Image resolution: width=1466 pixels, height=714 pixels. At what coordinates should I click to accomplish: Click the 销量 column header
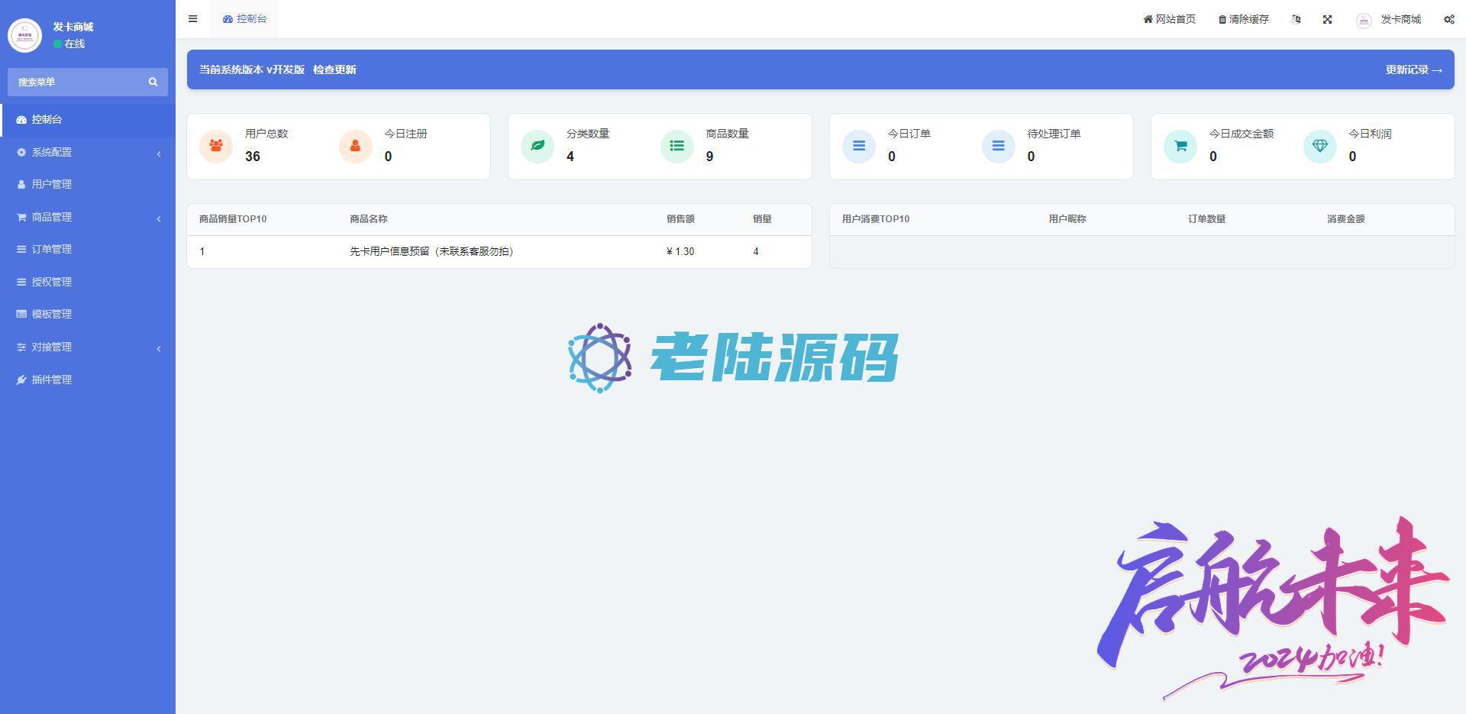click(x=762, y=219)
